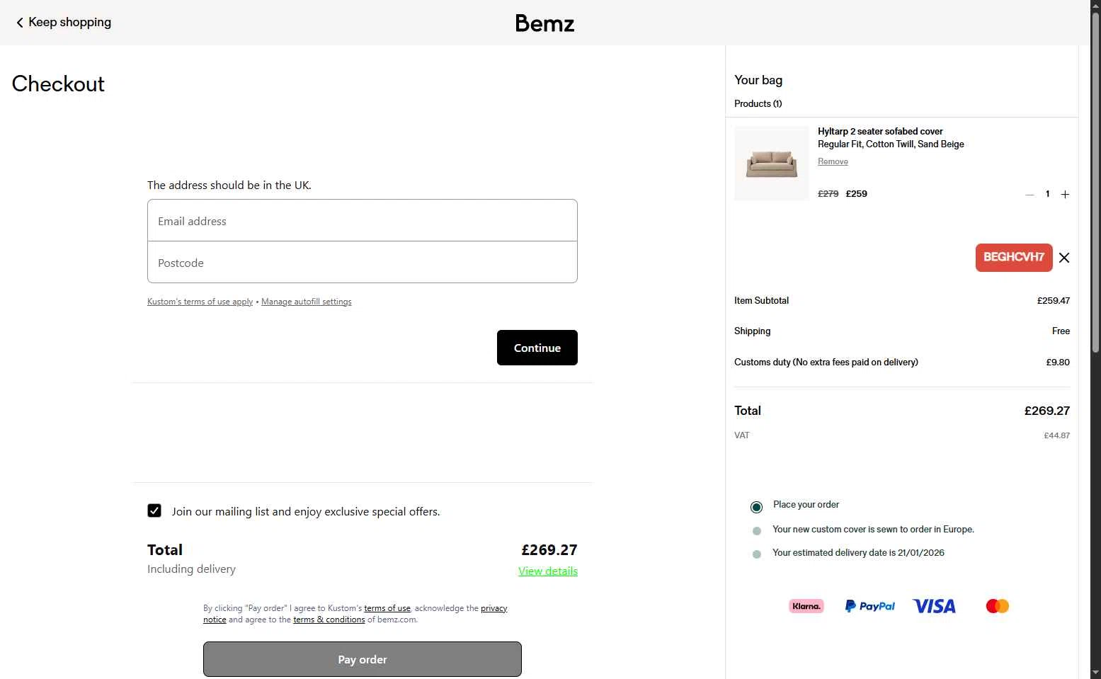
Task: Decrease quantity with minus icon
Action: pos(1029,194)
